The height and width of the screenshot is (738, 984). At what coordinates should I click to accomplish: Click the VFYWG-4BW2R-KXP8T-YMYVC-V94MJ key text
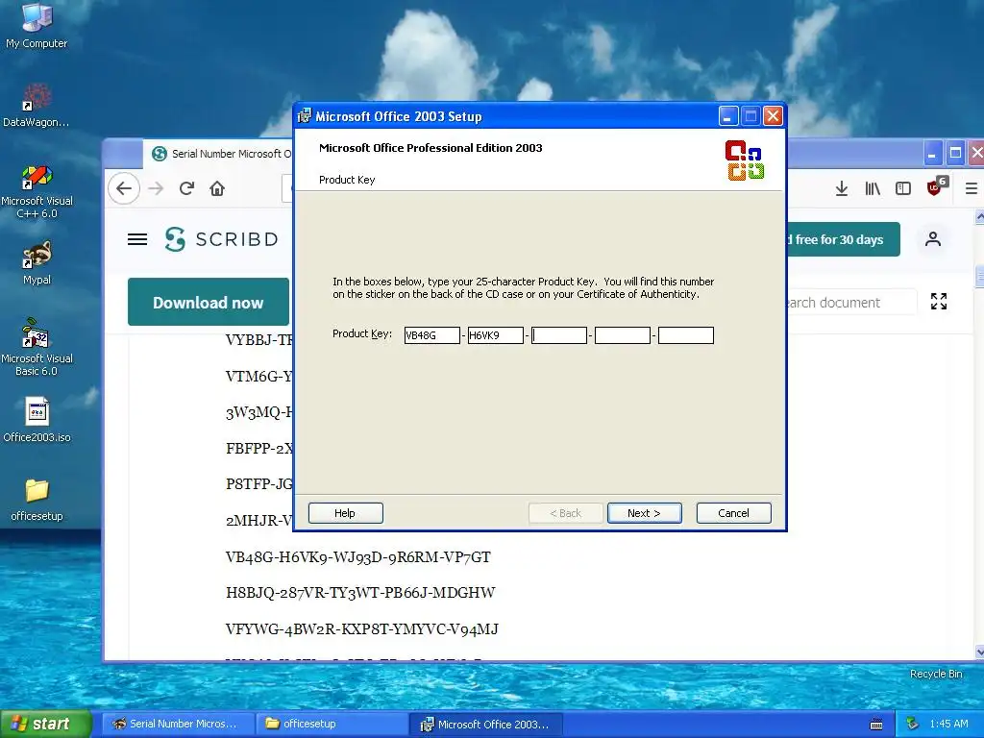361,628
